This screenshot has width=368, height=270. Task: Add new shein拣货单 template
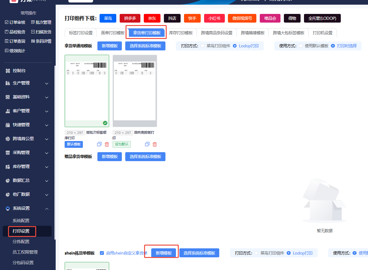(x=164, y=253)
